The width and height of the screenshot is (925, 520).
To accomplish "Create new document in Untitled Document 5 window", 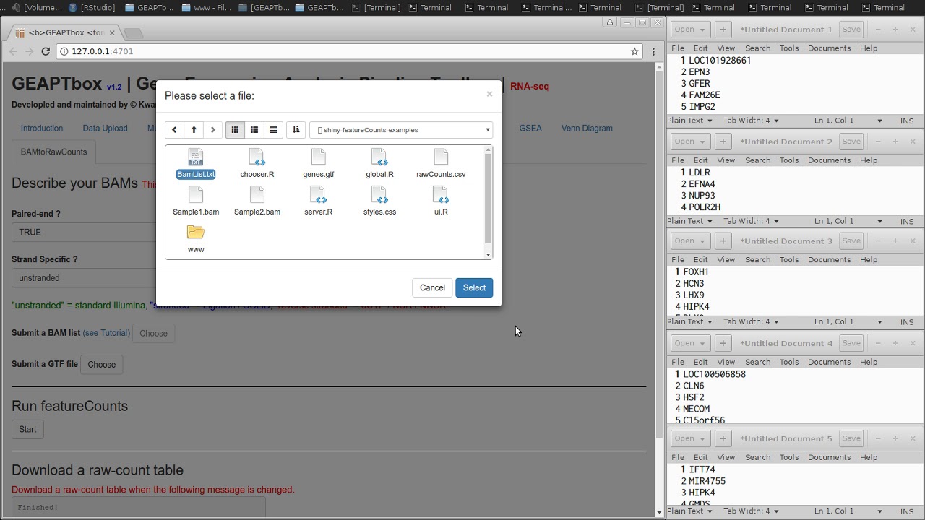I will pyautogui.click(x=723, y=438).
